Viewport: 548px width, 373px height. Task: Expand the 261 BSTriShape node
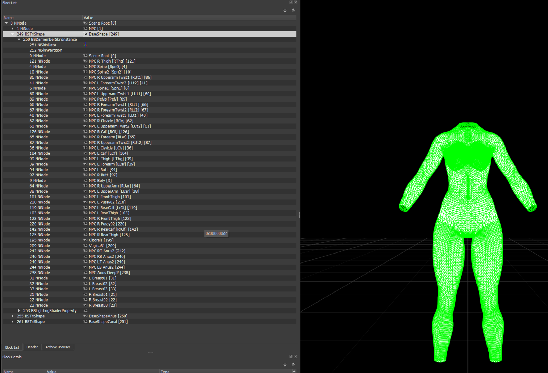click(x=12, y=322)
